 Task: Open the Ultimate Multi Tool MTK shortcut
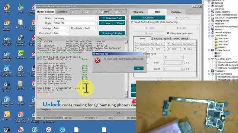(x=20, y=117)
